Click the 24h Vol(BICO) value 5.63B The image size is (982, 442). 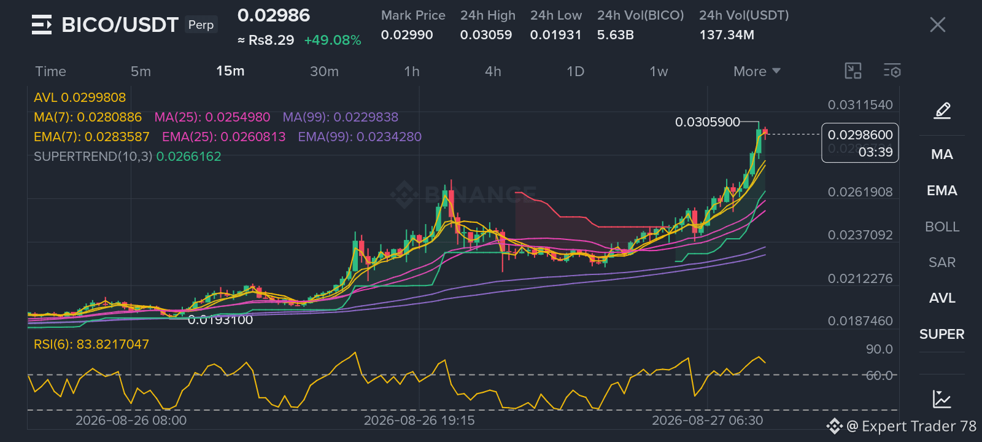[616, 35]
